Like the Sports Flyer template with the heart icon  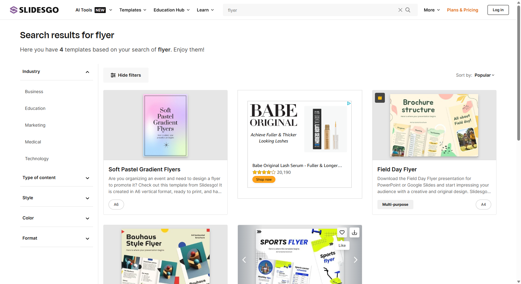tap(342, 232)
